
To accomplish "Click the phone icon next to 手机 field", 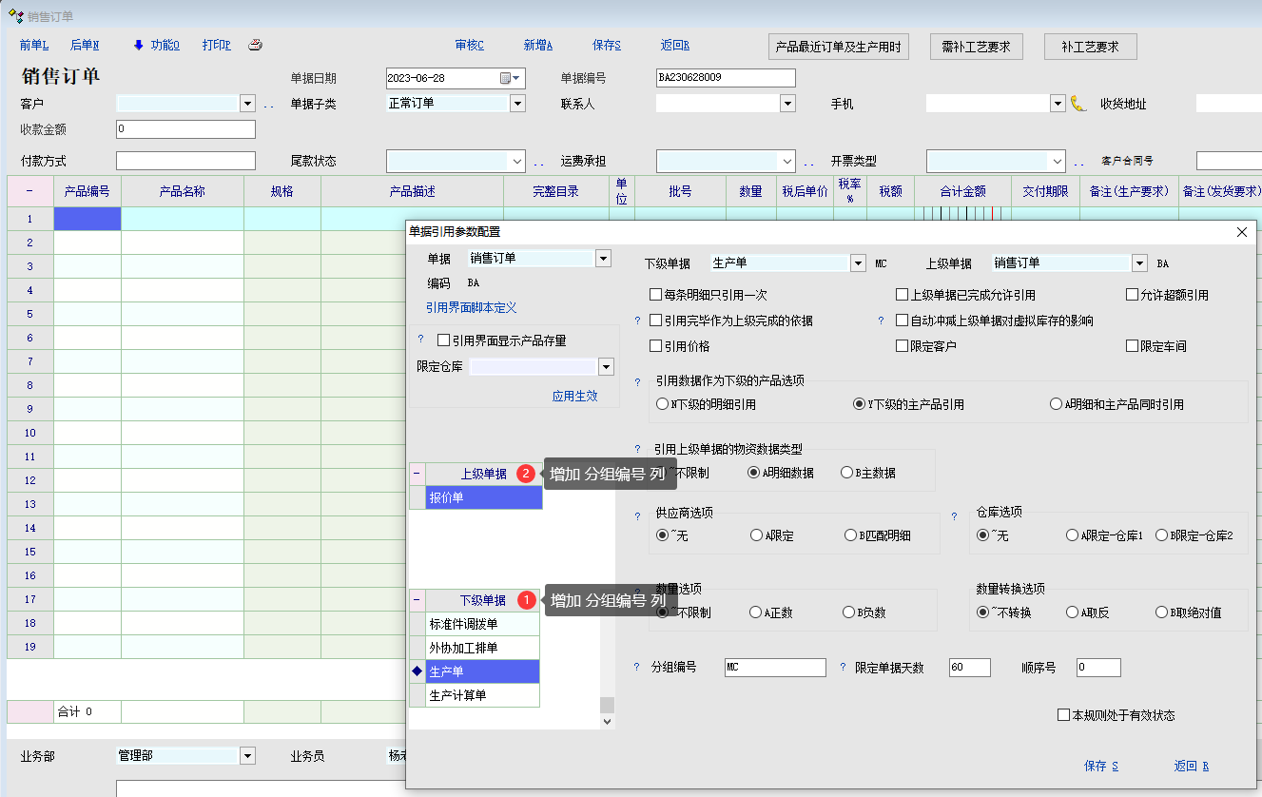I will tap(1078, 104).
